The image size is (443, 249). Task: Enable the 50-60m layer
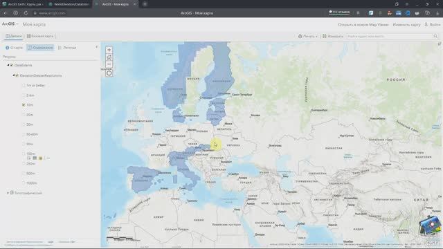pos(24,134)
